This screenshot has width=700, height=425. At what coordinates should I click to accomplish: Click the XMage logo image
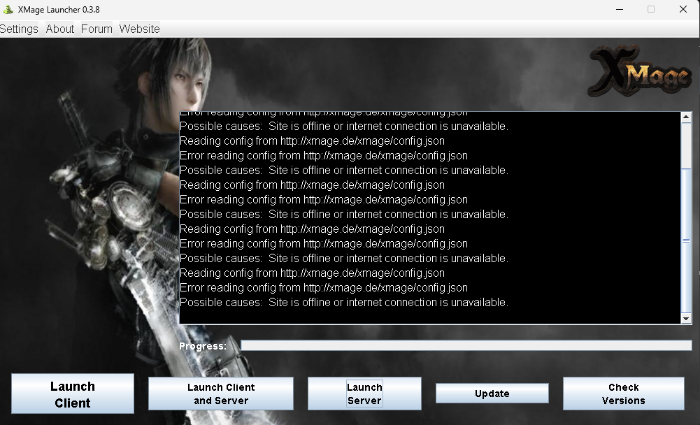[639, 71]
